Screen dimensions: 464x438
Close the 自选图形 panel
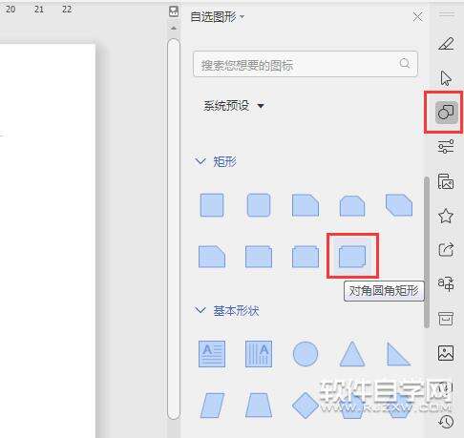point(418,17)
